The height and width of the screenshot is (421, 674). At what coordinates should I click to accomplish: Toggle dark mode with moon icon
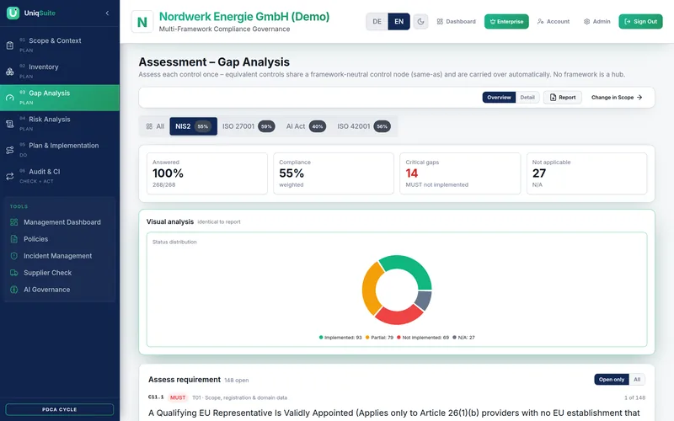point(420,22)
